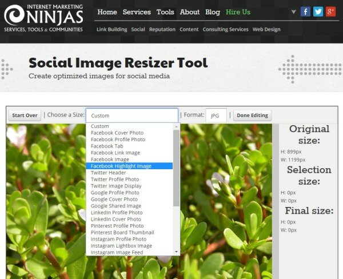Click the dropdown list scrollbar thumb
The width and height of the screenshot is (343, 279).
176,168
